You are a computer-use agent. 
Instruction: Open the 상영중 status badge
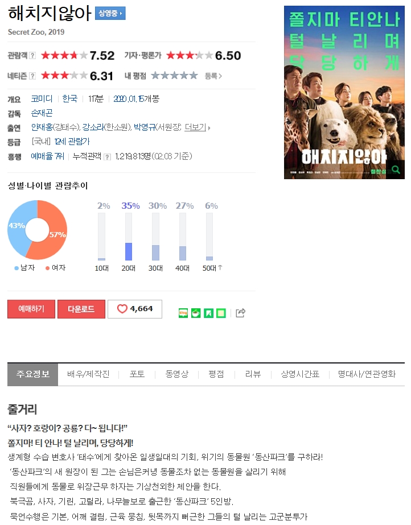click(x=110, y=14)
